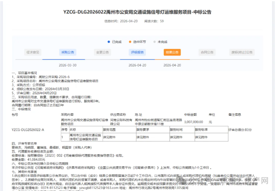Click the 2026-03-30 timeline date
This screenshot has width=275, height=191.
68,65
